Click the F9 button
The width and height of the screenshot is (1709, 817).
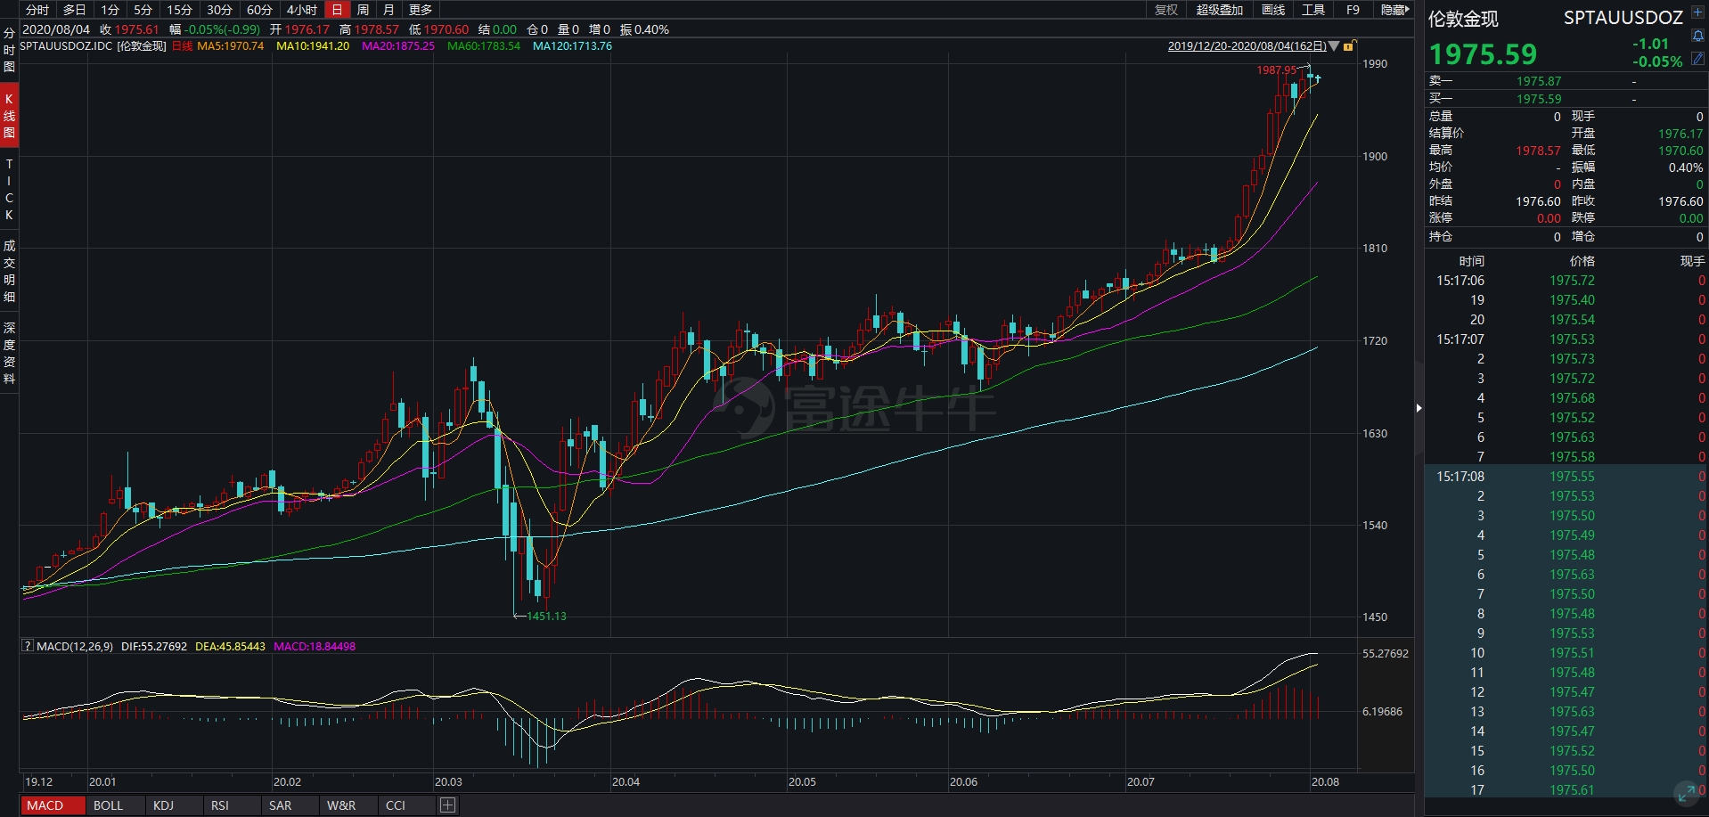(1353, 10)
